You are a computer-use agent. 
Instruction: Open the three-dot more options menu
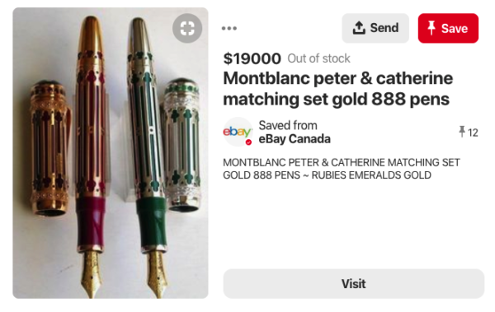click(229, 28)
